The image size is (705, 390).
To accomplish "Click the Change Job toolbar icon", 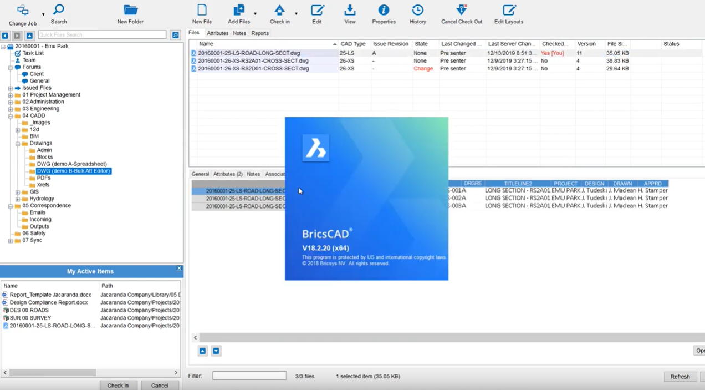I will coord(23,11).
